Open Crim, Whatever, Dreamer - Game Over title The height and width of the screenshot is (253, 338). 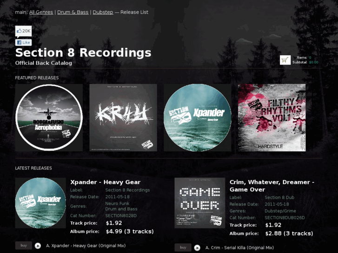click(272, 186)
